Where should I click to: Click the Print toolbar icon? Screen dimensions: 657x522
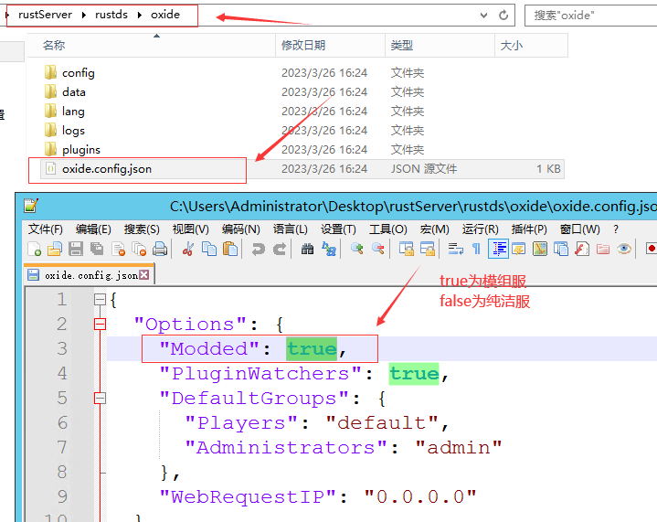click(x=160, y=249)
